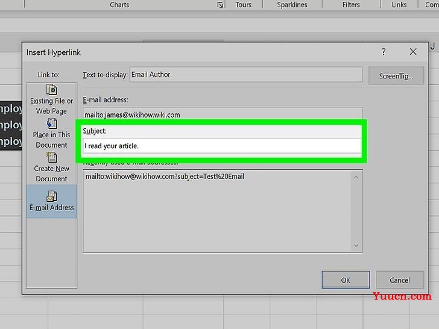
Task: Select recently used mailto:wikihow@wikihow.com entry
Action: point(165,177)
